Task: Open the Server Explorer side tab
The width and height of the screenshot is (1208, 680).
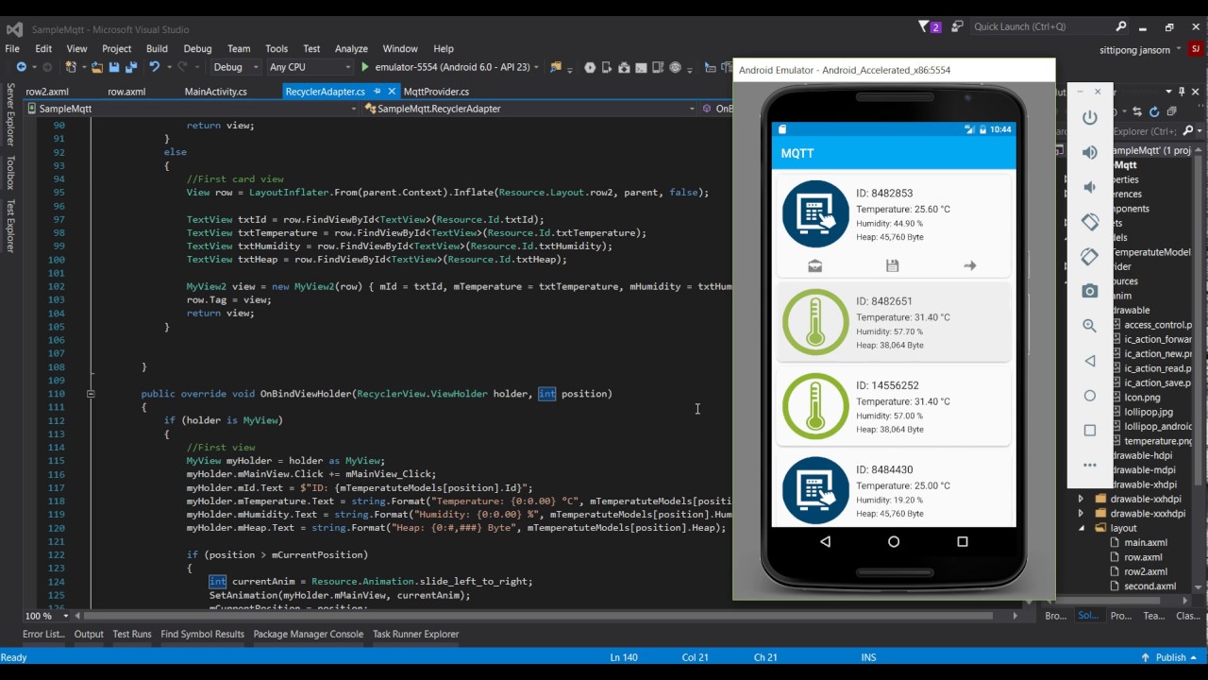Action: 10,114
